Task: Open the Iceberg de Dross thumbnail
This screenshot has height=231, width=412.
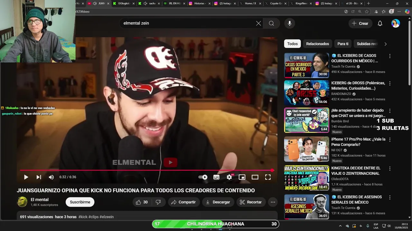Action: tap(306, 93)
